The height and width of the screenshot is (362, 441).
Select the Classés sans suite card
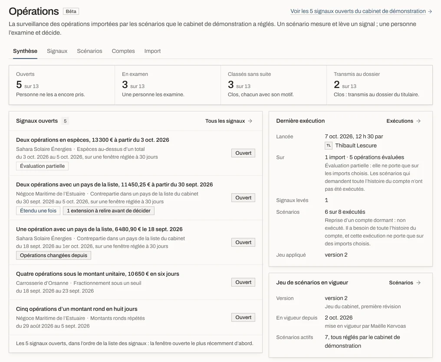(x=273, y=85)
